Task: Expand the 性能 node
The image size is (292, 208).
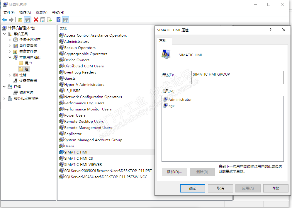Action: pos(10,75)
